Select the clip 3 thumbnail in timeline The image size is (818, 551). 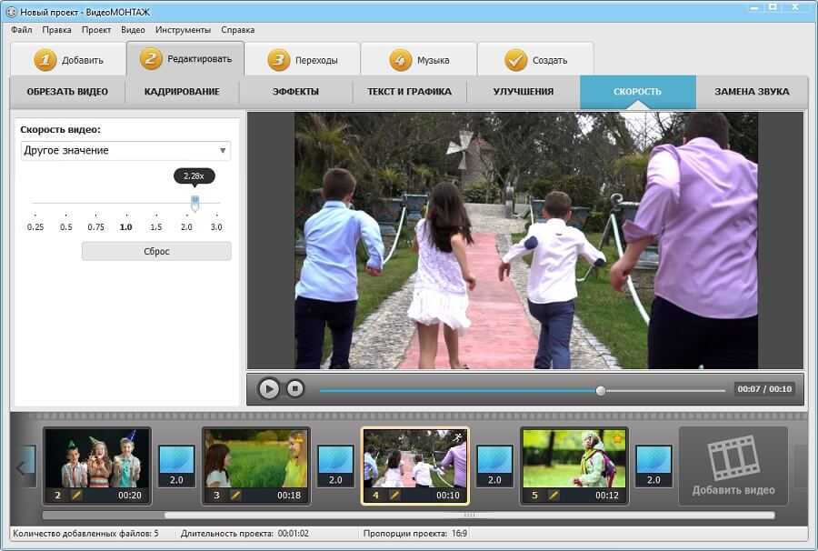[x=255, y=458]
